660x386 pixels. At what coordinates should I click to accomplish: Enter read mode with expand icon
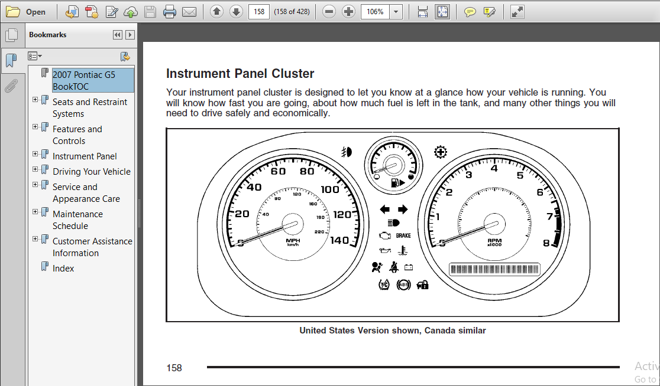tap(517, 12)
